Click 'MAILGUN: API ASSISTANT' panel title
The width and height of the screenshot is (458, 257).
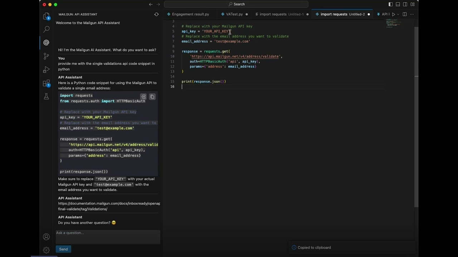pos(78,14)
